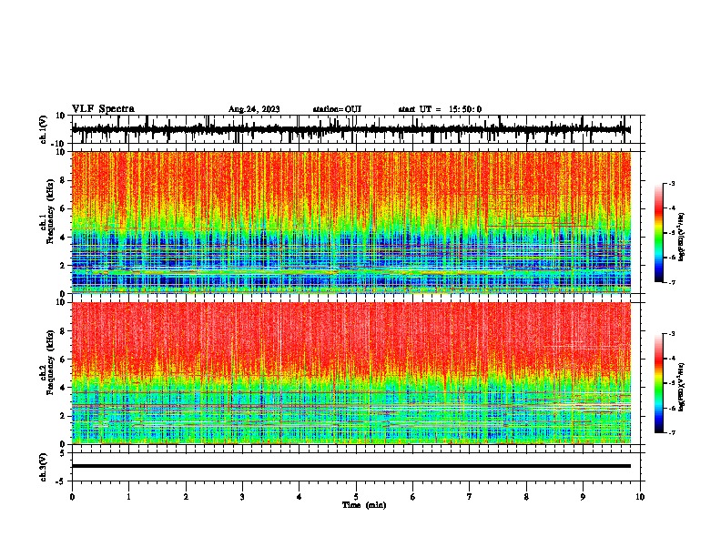
Task: Click the 'ch.3(V)' axis label
Action: 44,467
